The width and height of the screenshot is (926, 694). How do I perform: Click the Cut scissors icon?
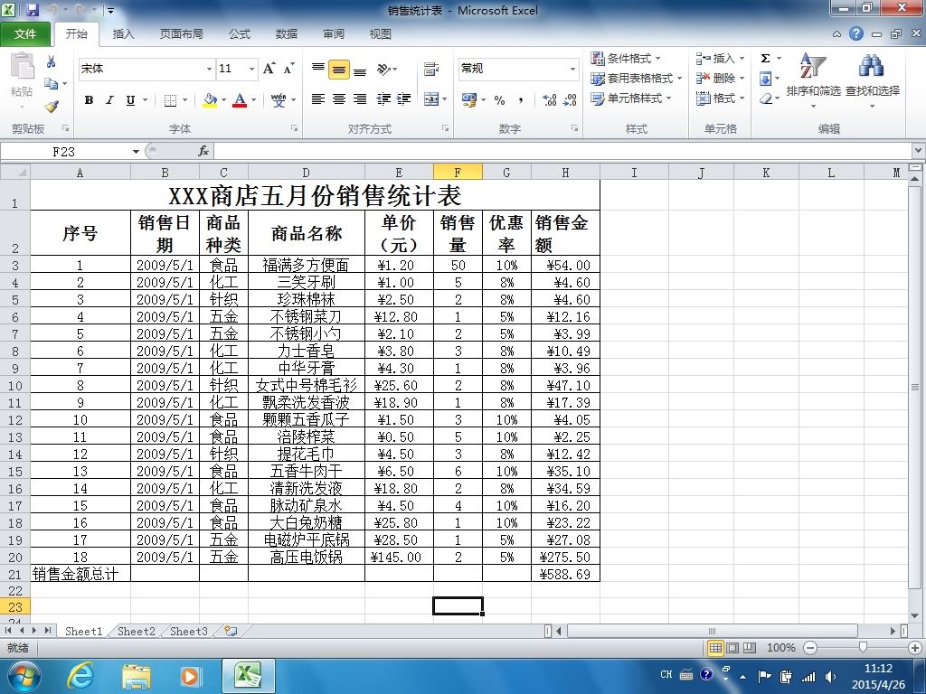52,62
